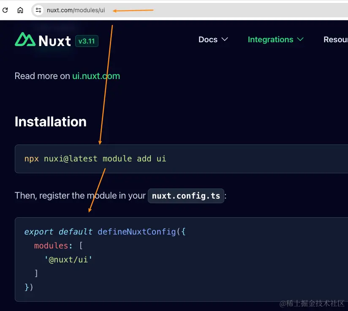Click the modules key in config code
This screenshot has width=348, height=311.
tap(51, 246)
